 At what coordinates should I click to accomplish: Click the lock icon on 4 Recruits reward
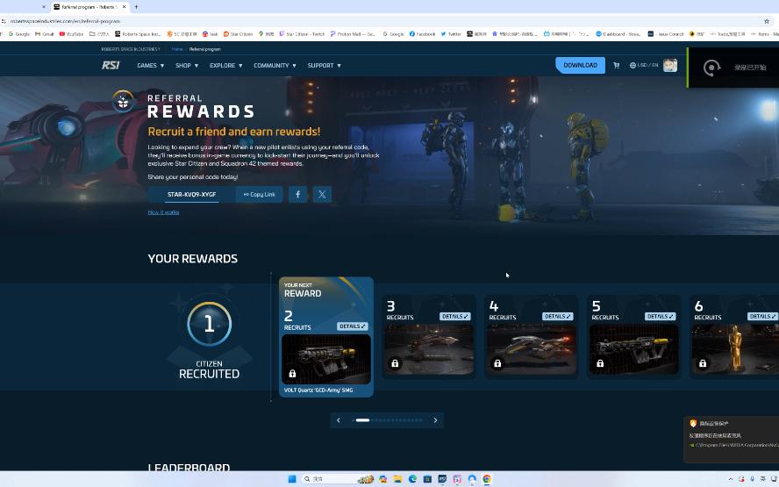[x=497, y=363]
